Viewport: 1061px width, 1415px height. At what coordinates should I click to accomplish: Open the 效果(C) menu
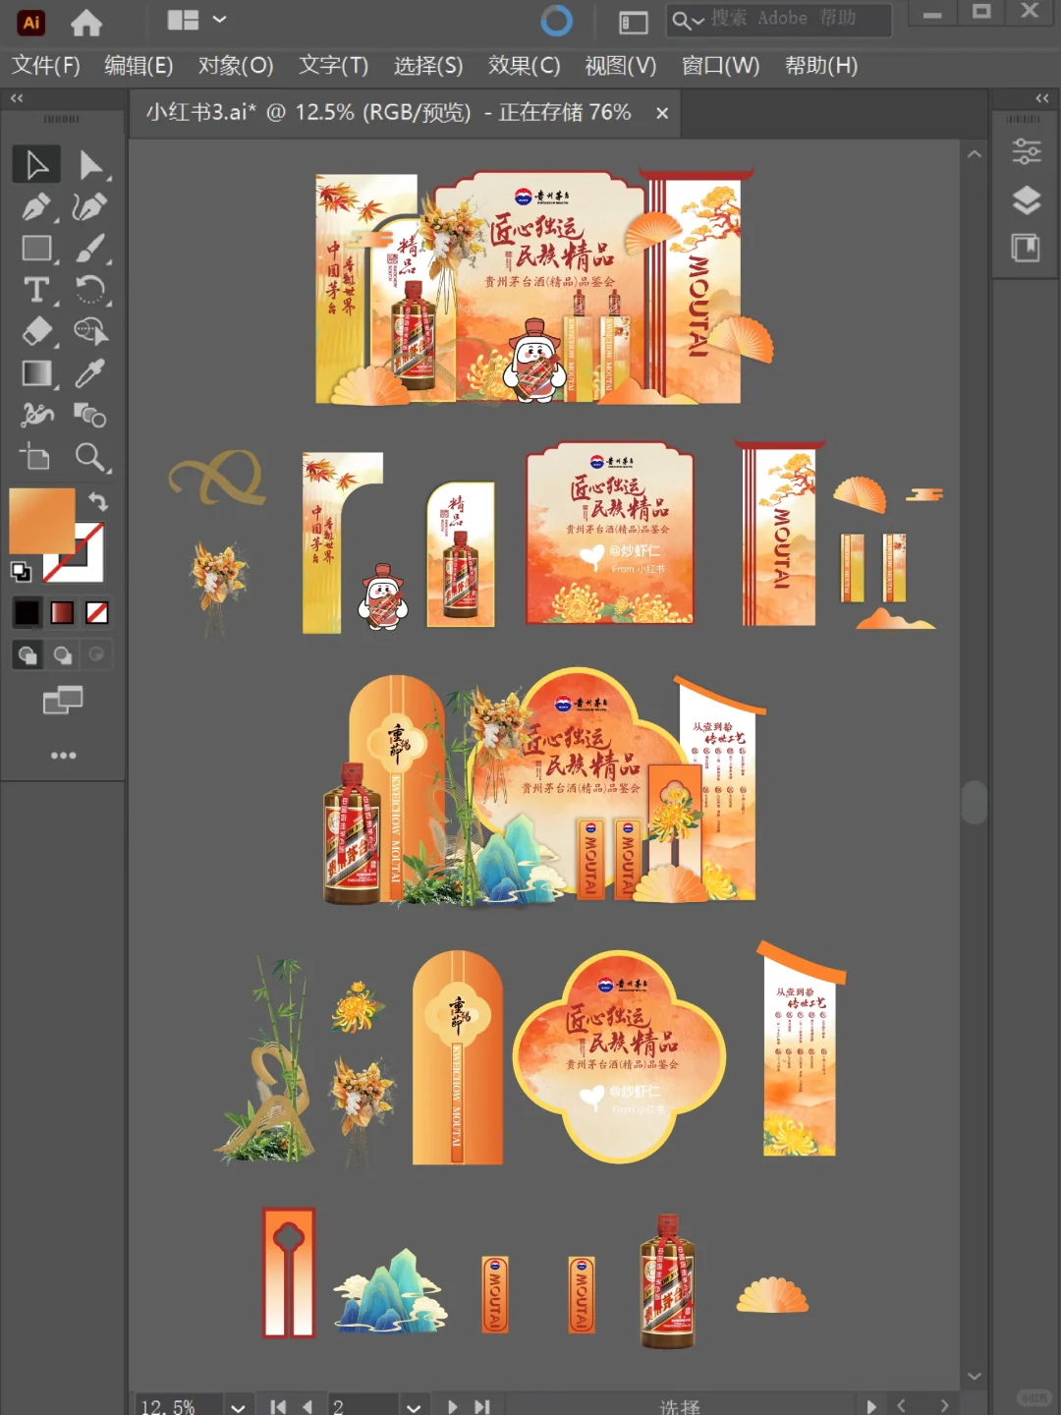point(524,66)
